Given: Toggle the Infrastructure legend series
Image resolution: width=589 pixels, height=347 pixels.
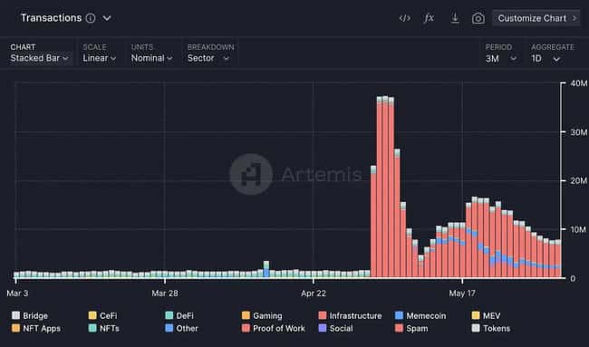Looking at the screenshot, I should 350,315.
